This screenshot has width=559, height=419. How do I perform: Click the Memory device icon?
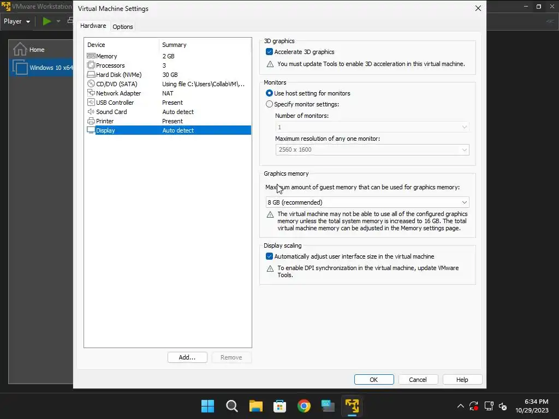[91, 56]
